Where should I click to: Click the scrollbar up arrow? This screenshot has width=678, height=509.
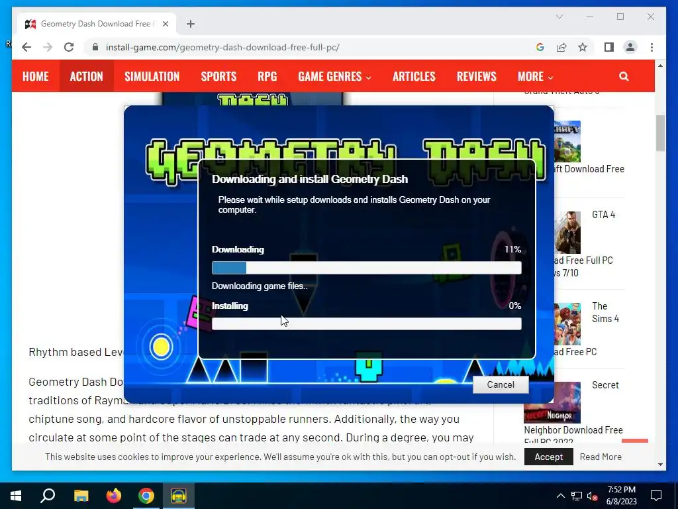[660, 66]
